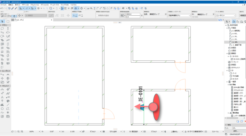
Task: Open the ドキュメント(C) menu
Action: [35, 5]
